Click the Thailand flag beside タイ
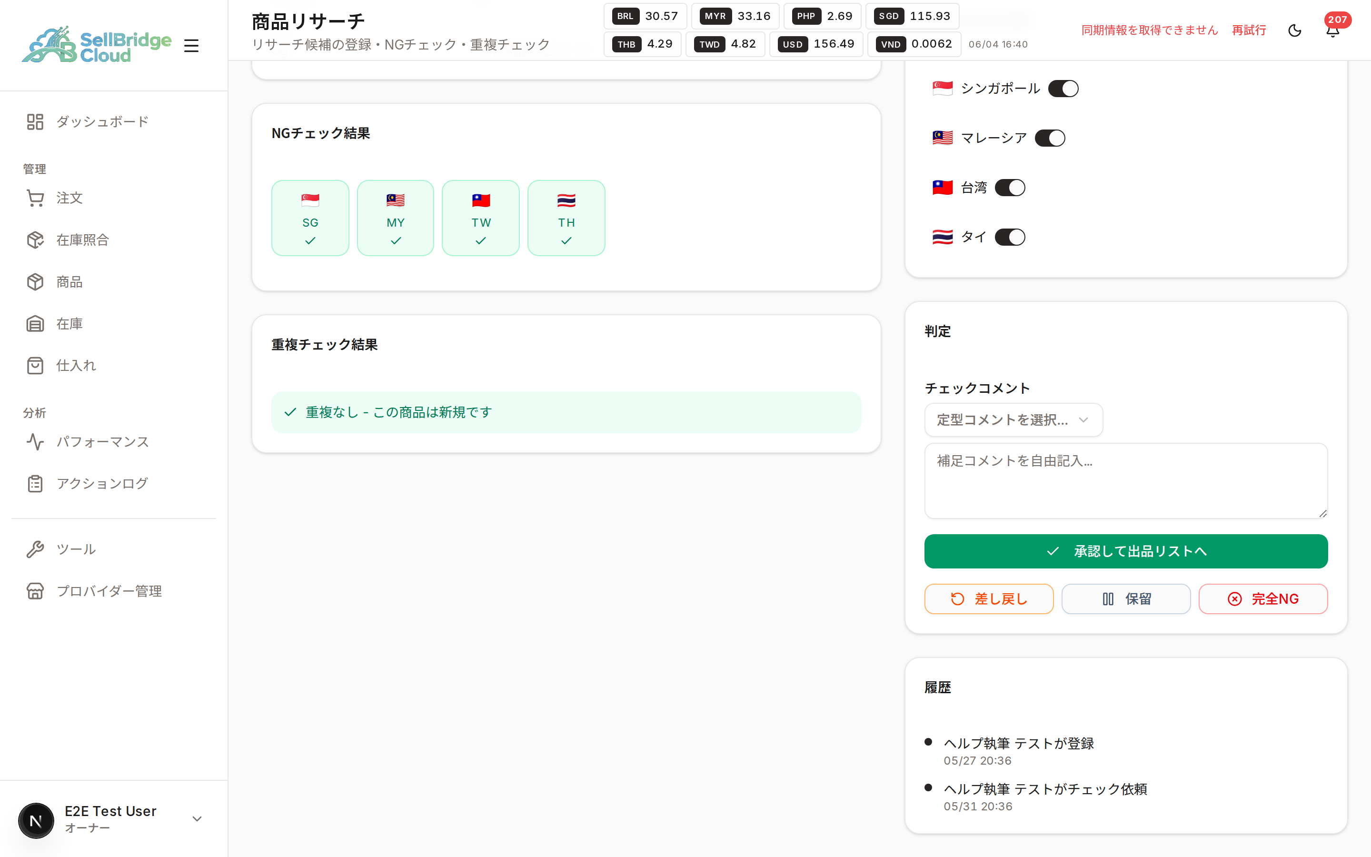 click(x=943, y=237)
